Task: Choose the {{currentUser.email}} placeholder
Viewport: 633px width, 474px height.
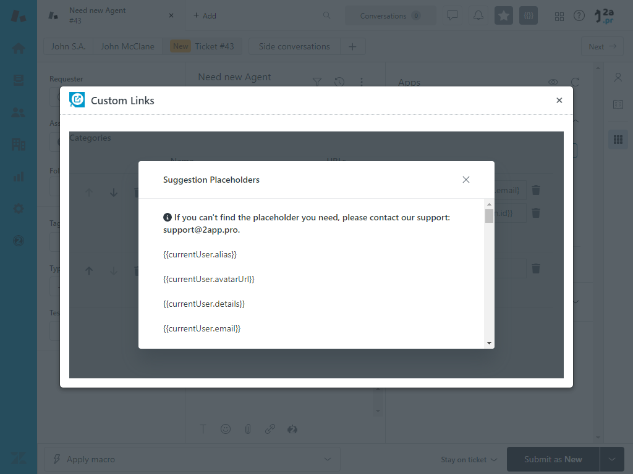Action: [202, 328]
